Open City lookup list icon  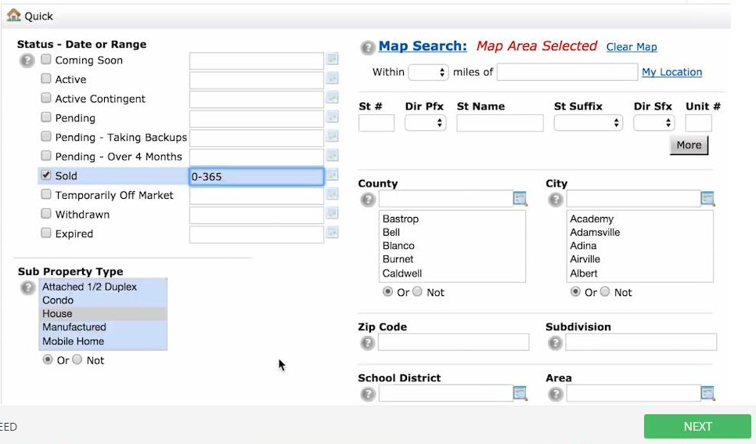[707, 199]
